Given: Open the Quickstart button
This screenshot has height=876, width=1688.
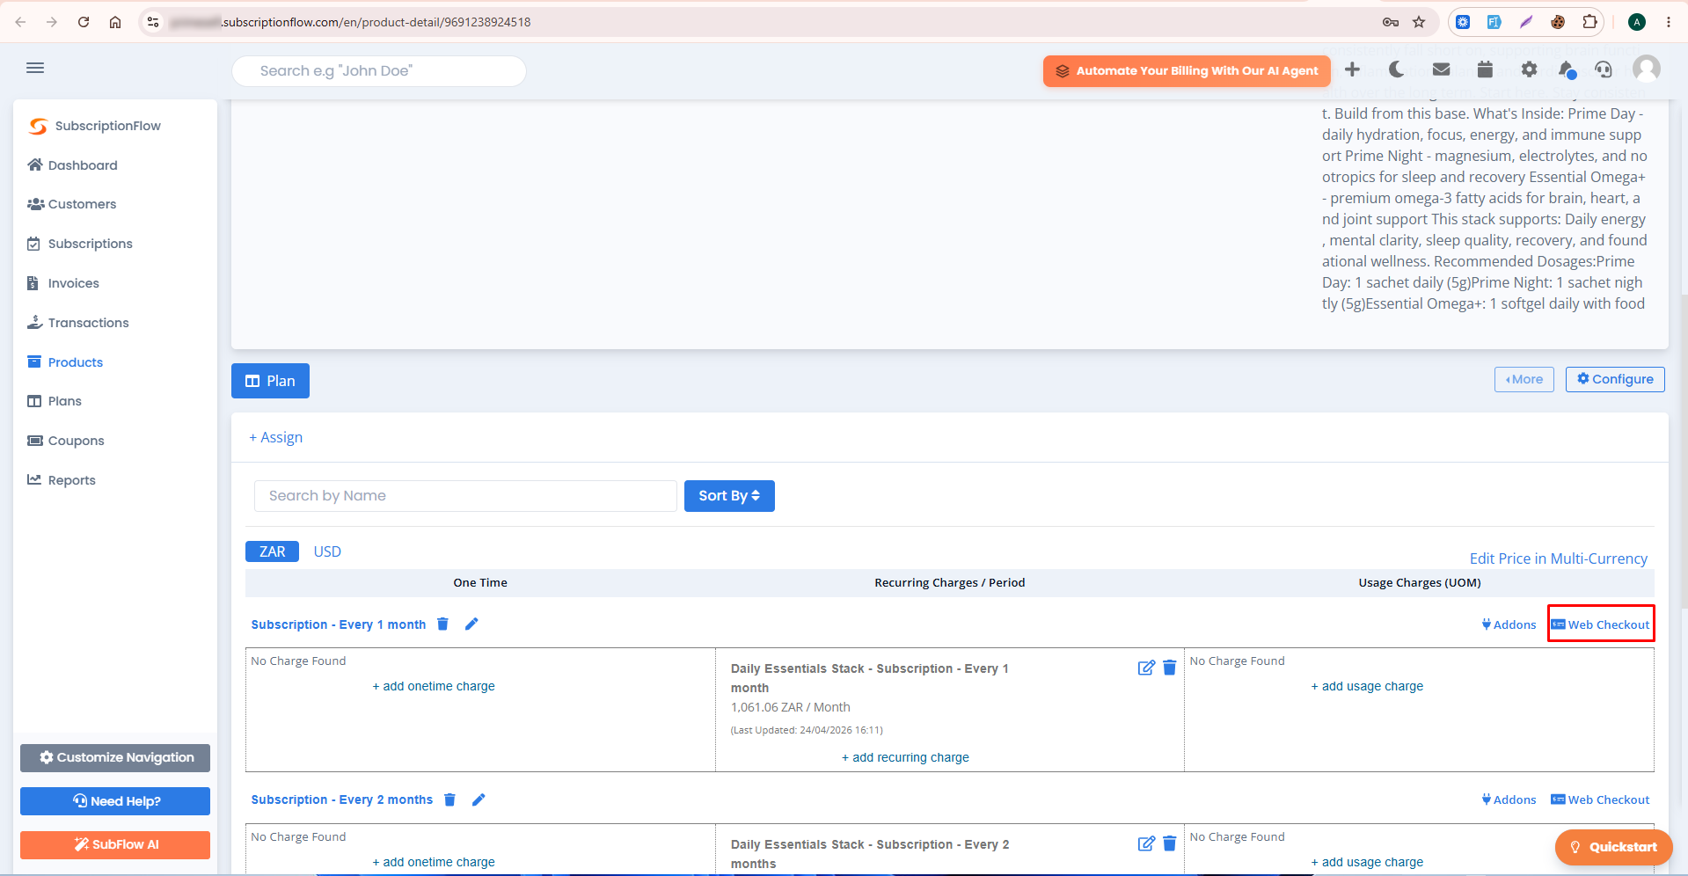Looking at the screenshot, I should 1614,847.
